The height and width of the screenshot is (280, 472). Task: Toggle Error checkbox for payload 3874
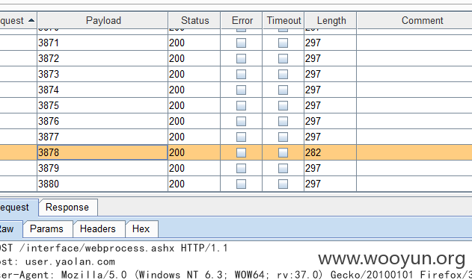[x=241, y=90]
